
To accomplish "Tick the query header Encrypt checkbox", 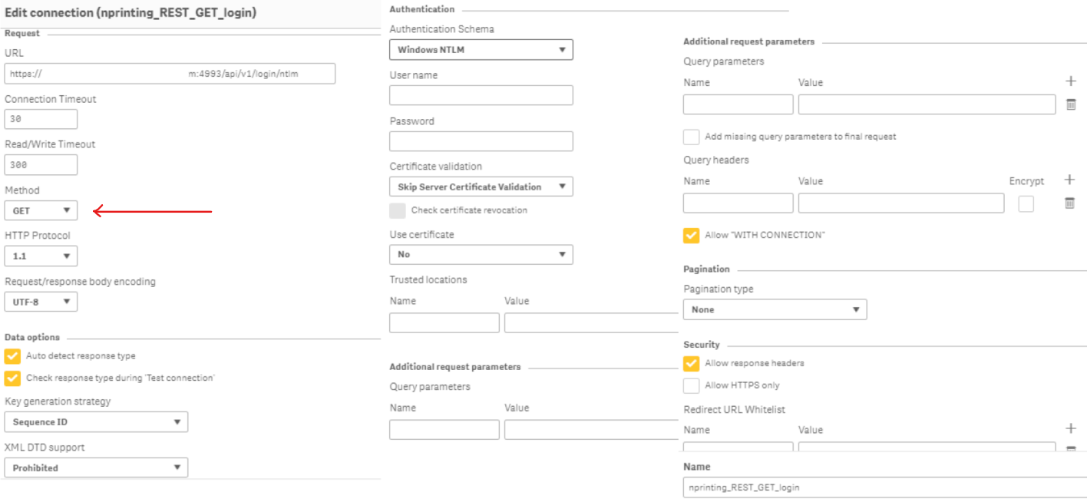I will (1026, 203).
